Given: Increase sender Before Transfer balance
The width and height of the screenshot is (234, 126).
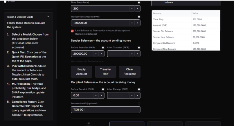Looking at the screenshot, I should (x=101, y=54).
